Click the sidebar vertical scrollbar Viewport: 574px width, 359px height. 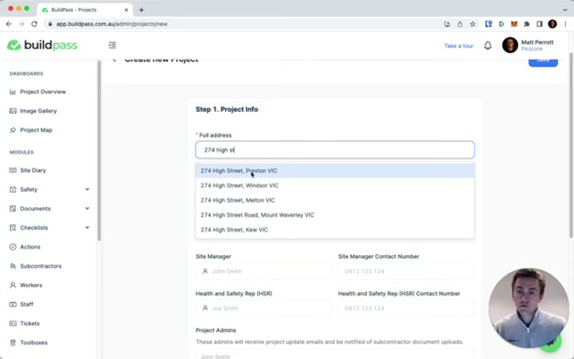point(99,151)
